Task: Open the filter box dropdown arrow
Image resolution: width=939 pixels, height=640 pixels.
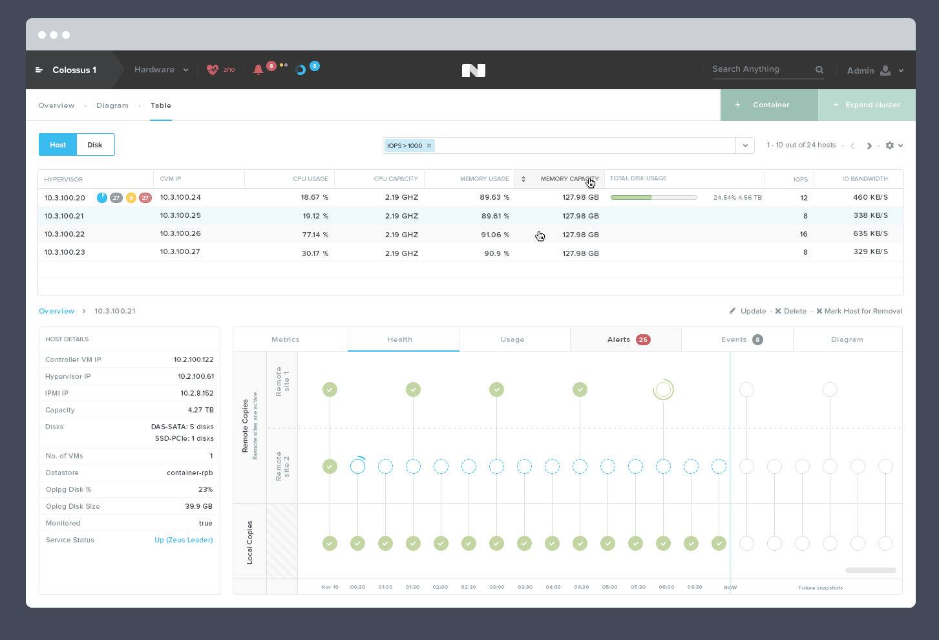Action: (745, 145)
